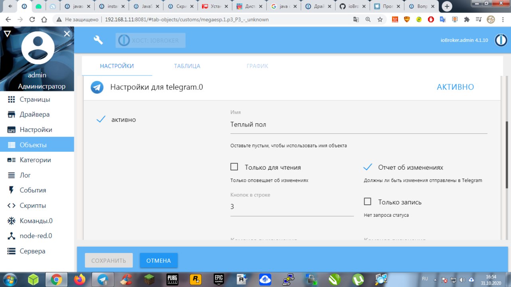Open uTorrent from taskbar

pos(358,279)
